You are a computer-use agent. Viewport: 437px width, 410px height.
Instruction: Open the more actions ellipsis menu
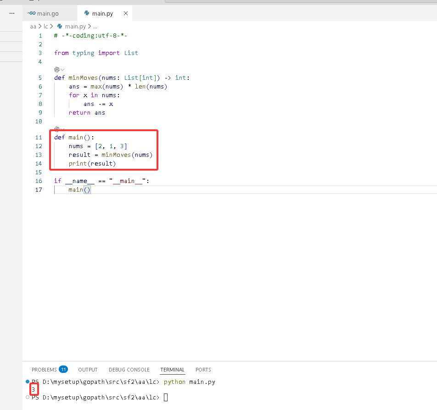pyautogui.click(x=12, y=13)
